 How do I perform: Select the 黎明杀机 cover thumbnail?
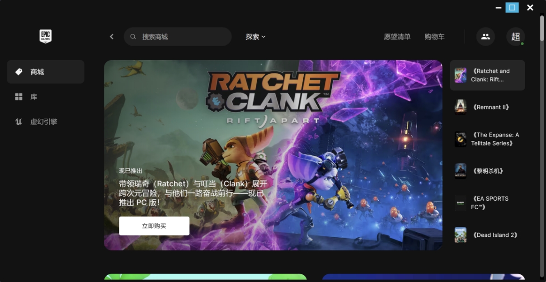click(x=461, y=171)
